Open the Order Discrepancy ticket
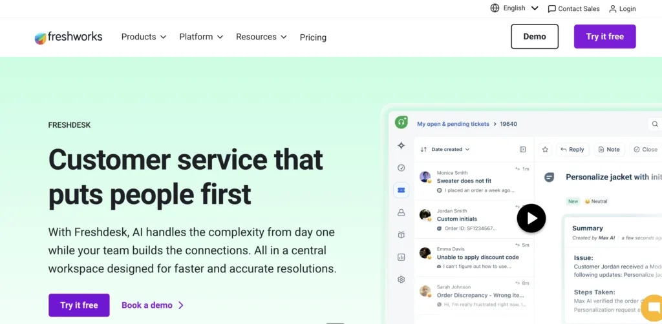662x324 pixels. tap(474, 296)
